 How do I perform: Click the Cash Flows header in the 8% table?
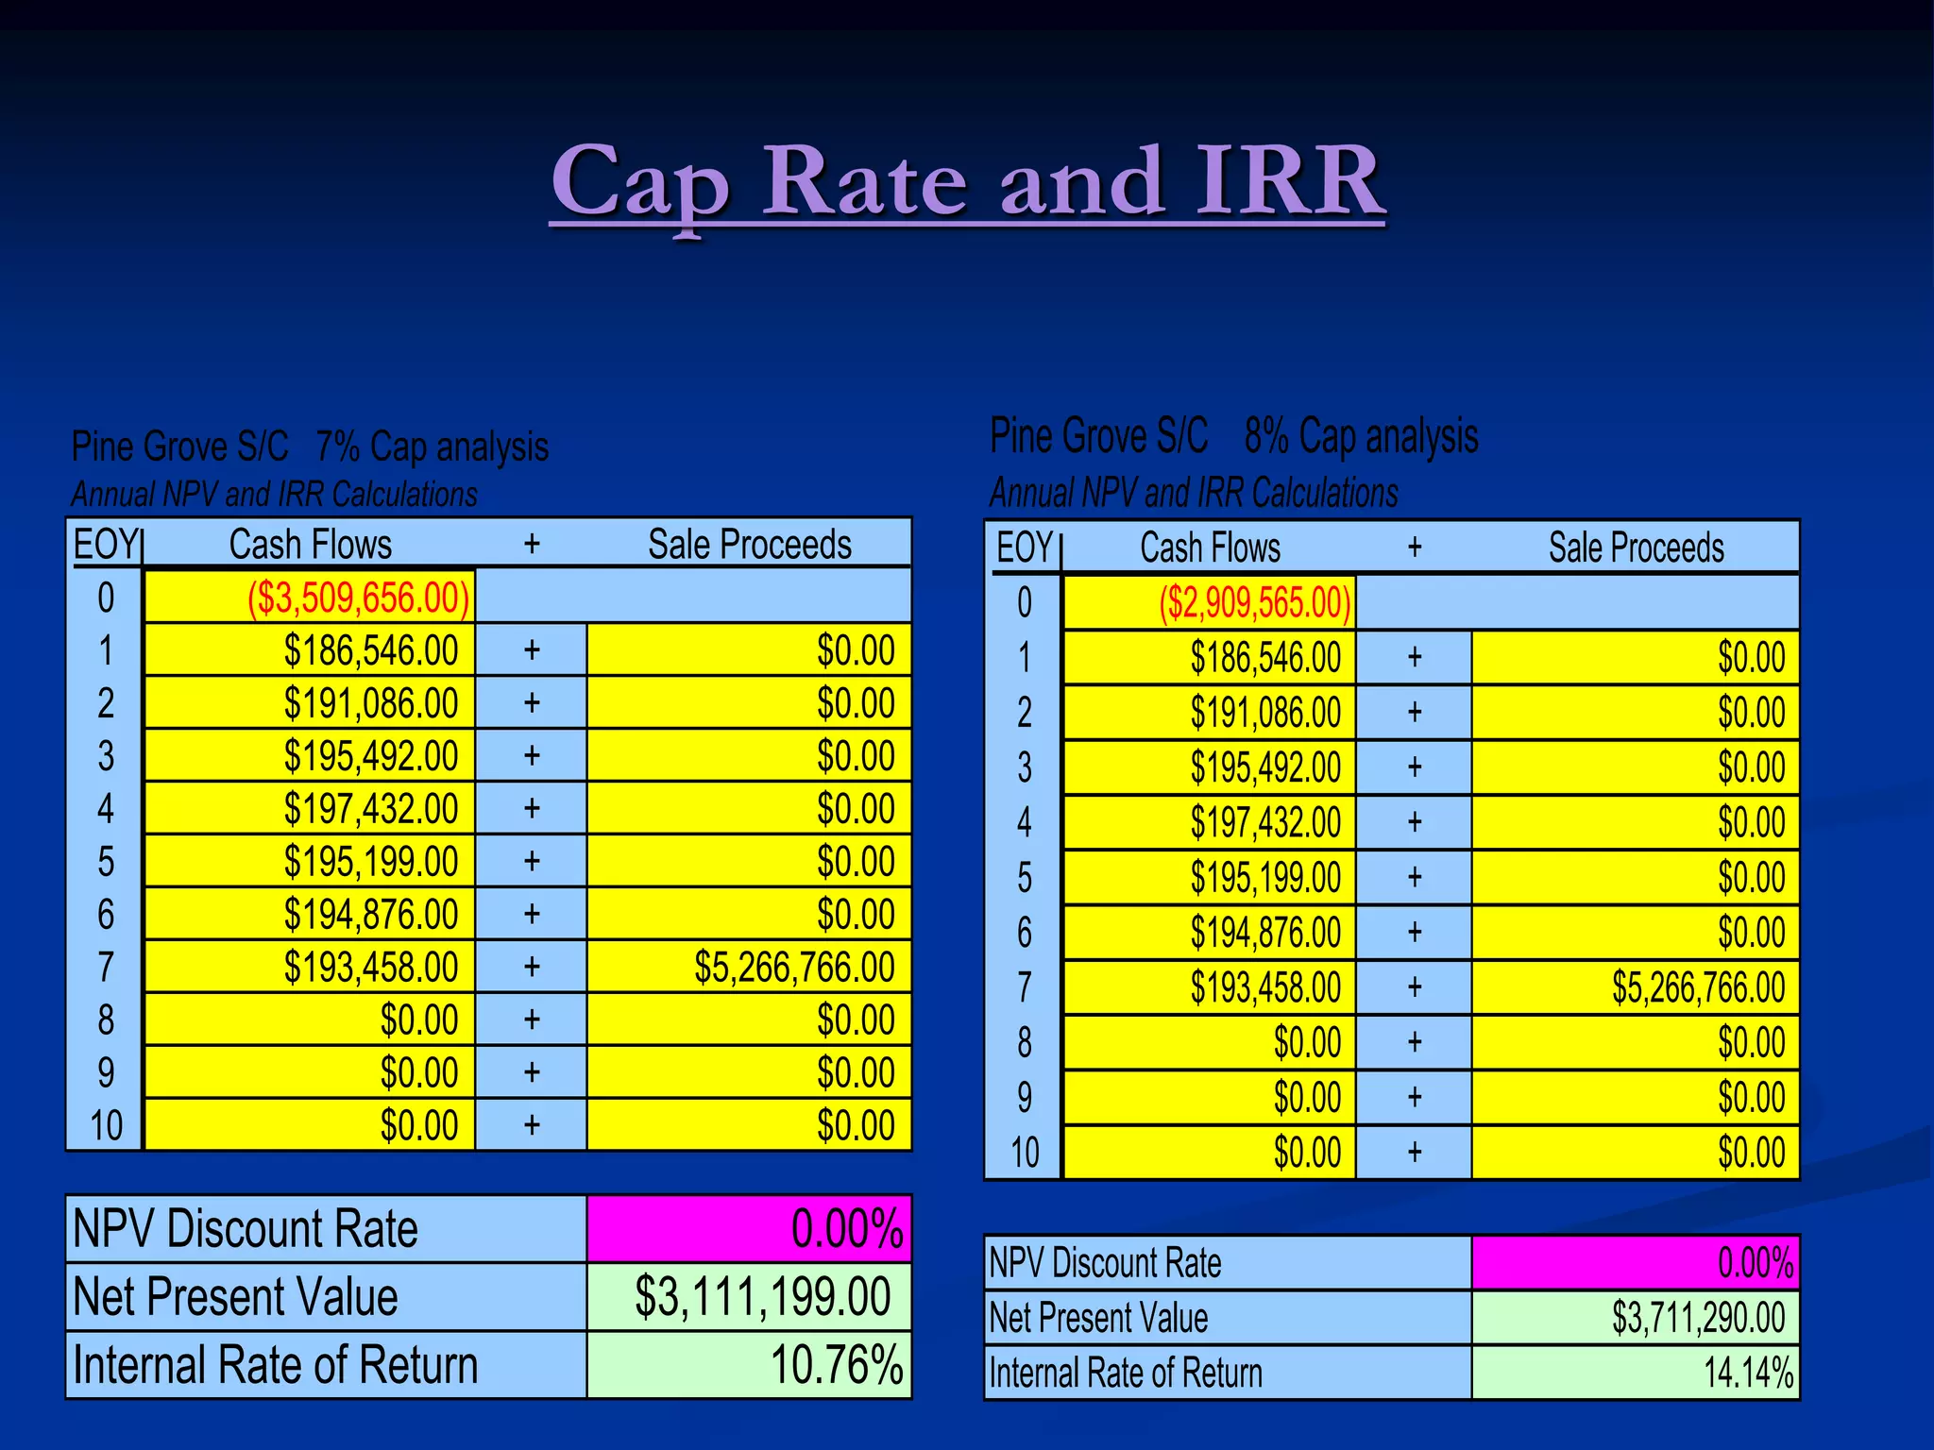1211,548
